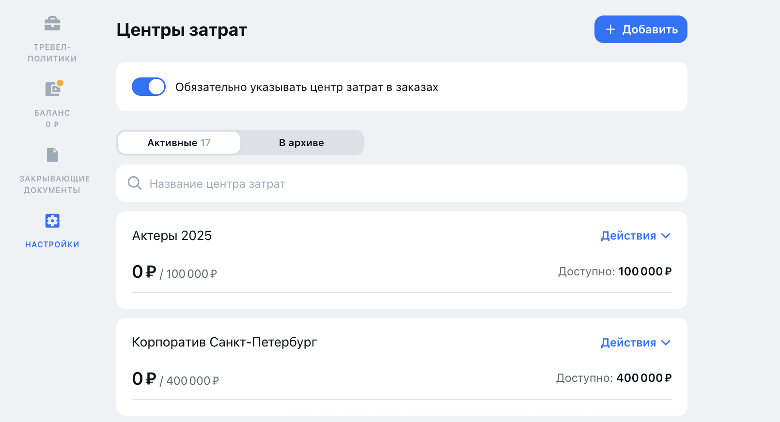Open the travel policies briefcase icon
780x422 pixels.
52,23
